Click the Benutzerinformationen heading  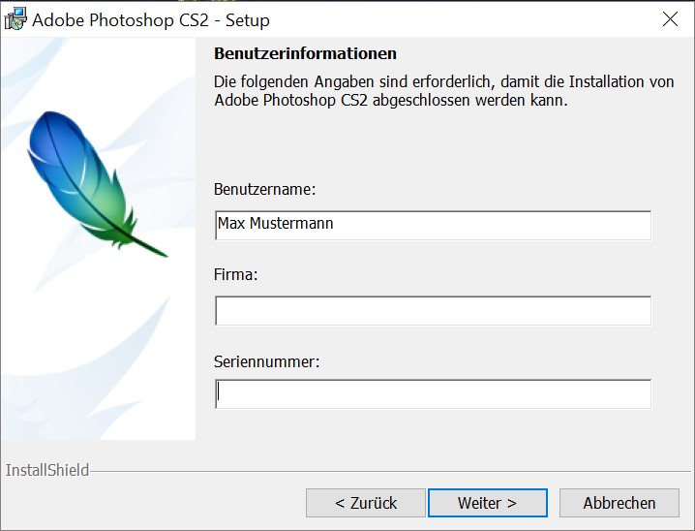pos(305,53)
